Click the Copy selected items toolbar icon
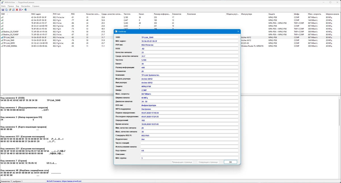341x183 pixels. (6, 10)
